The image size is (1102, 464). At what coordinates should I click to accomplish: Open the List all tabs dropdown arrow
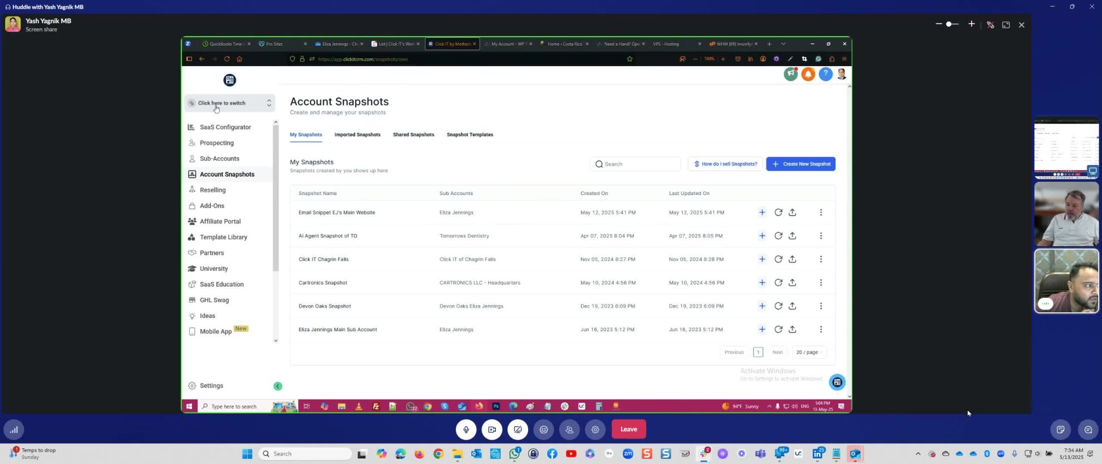click(783, 44)
